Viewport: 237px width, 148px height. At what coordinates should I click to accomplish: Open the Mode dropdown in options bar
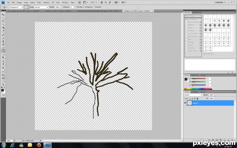point(41,7)
